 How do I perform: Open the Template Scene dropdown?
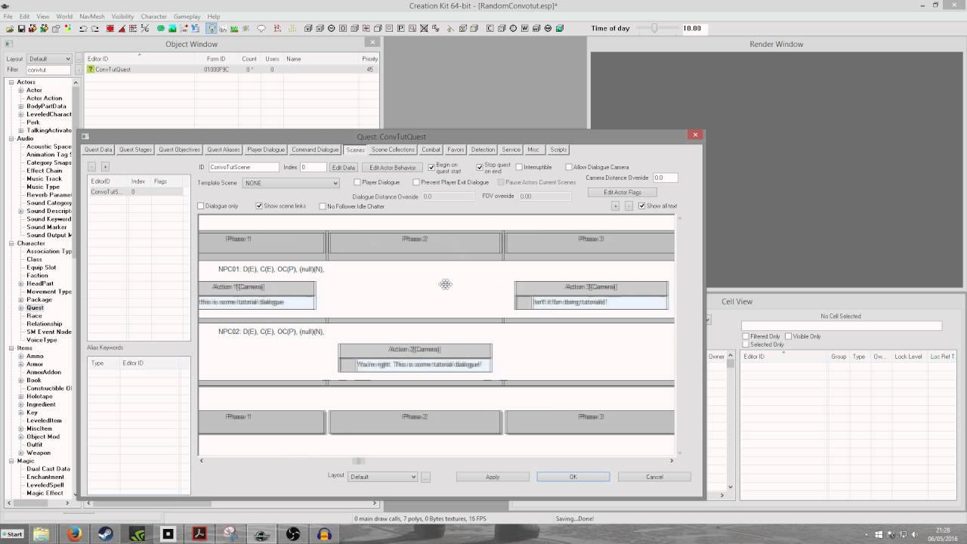pyautogui.click(x=291, y=183)
